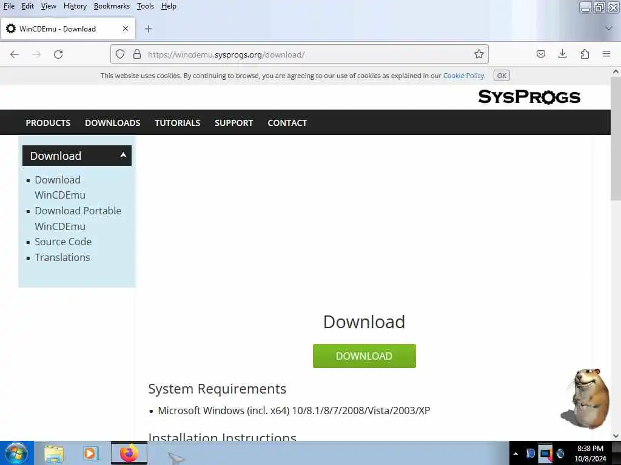Close the WinCDEmu - Download tab
The width and height of the screenshot is (621, 465).
126,29
